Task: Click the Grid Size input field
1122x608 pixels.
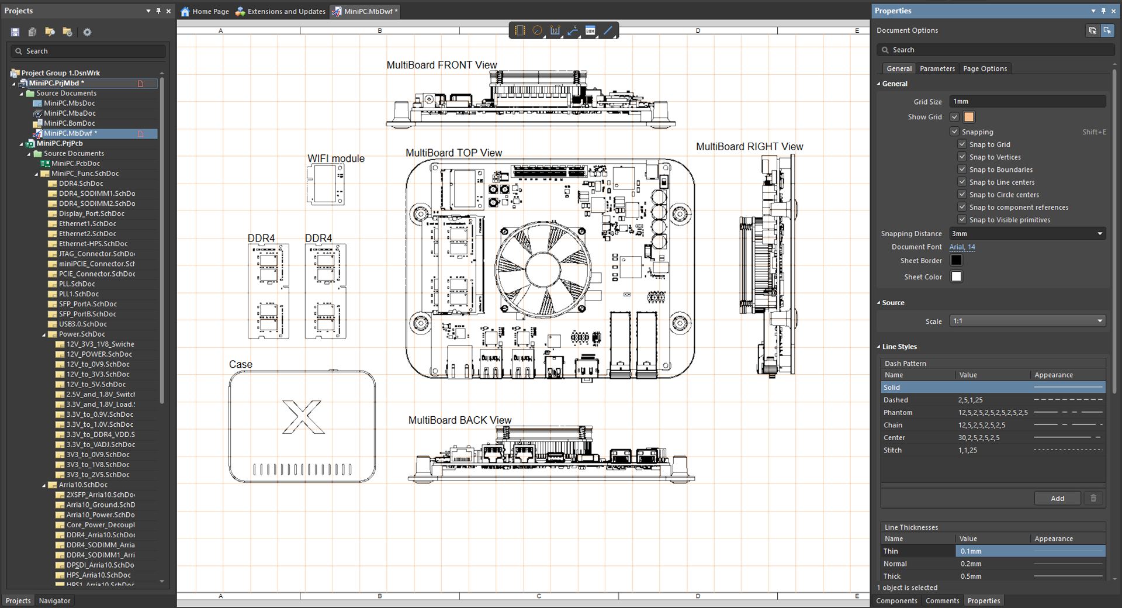Action: (1027, 101)
